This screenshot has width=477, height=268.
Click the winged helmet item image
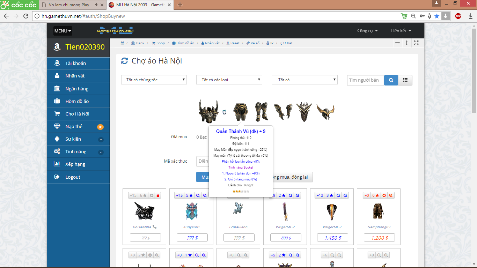tap(326, 112)
